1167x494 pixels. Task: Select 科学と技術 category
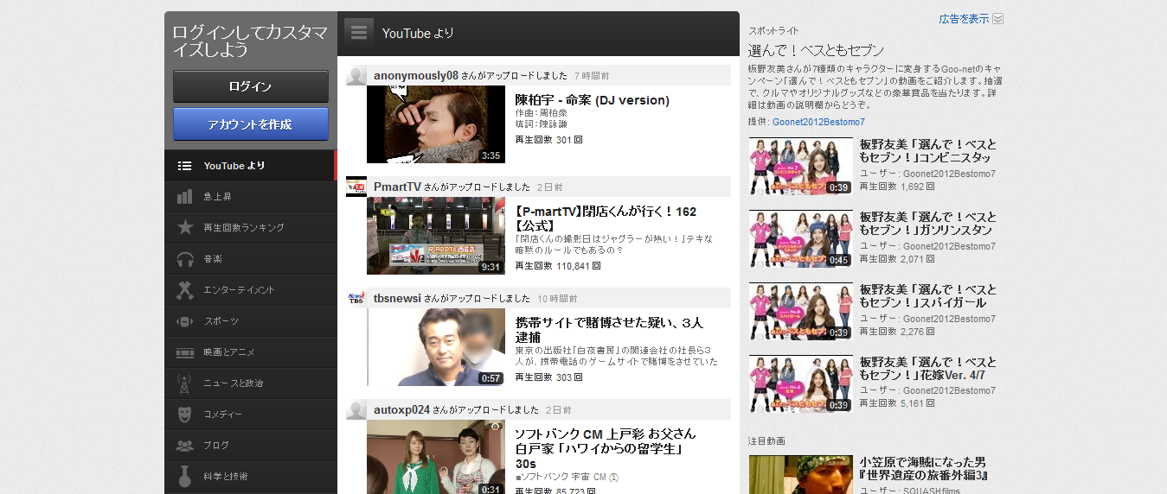tap(249, 477)
